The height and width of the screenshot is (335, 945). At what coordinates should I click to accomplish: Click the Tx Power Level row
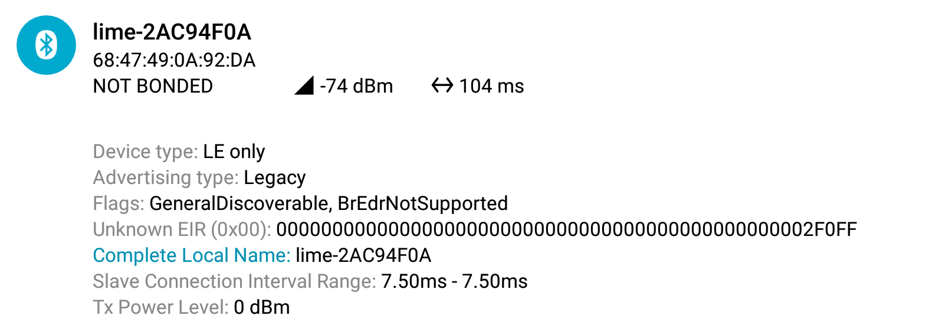[x=191, y=307]
